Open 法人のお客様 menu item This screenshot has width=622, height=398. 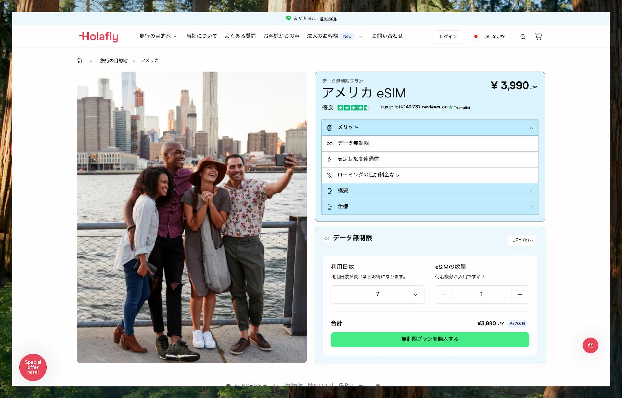pos(322,36)
